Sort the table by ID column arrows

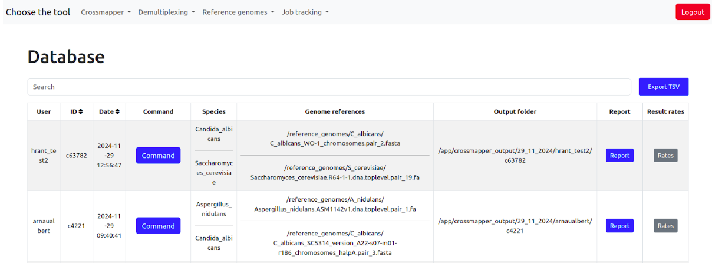coord(81,111)
